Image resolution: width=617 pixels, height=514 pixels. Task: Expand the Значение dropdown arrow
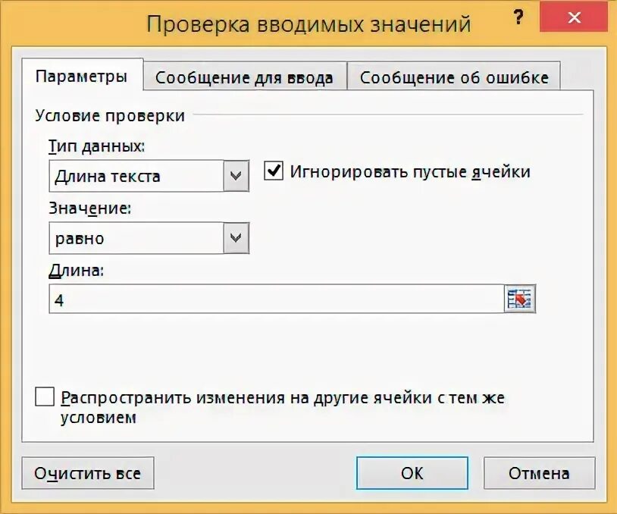(x=236, y=238)
